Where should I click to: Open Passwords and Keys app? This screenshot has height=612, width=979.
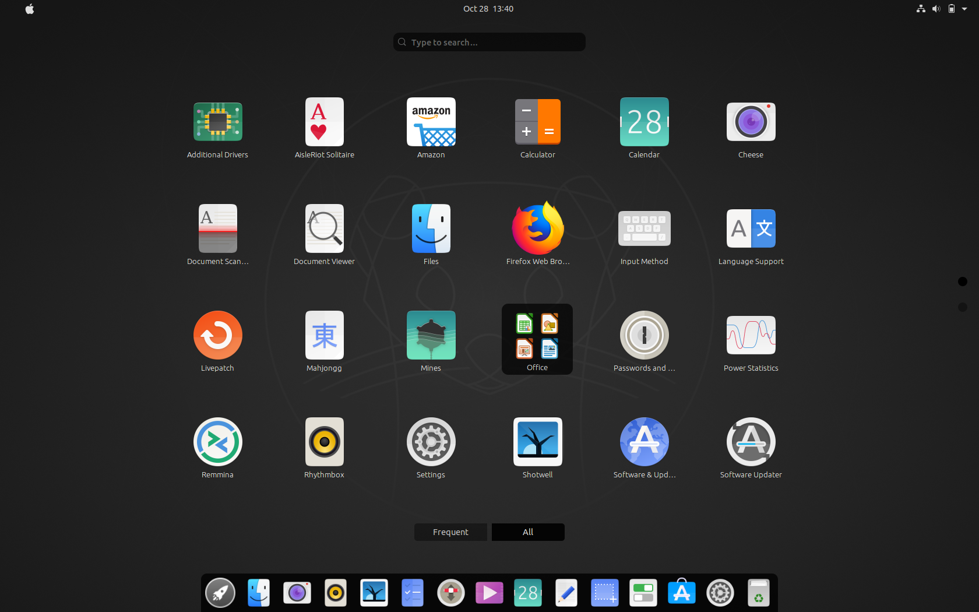pyautogui.click(x=645, y=335)
